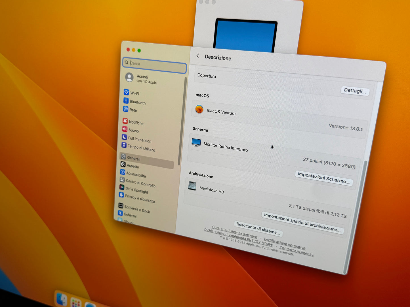
Task: Open Schermi sidebar icon
Action: 120,213
